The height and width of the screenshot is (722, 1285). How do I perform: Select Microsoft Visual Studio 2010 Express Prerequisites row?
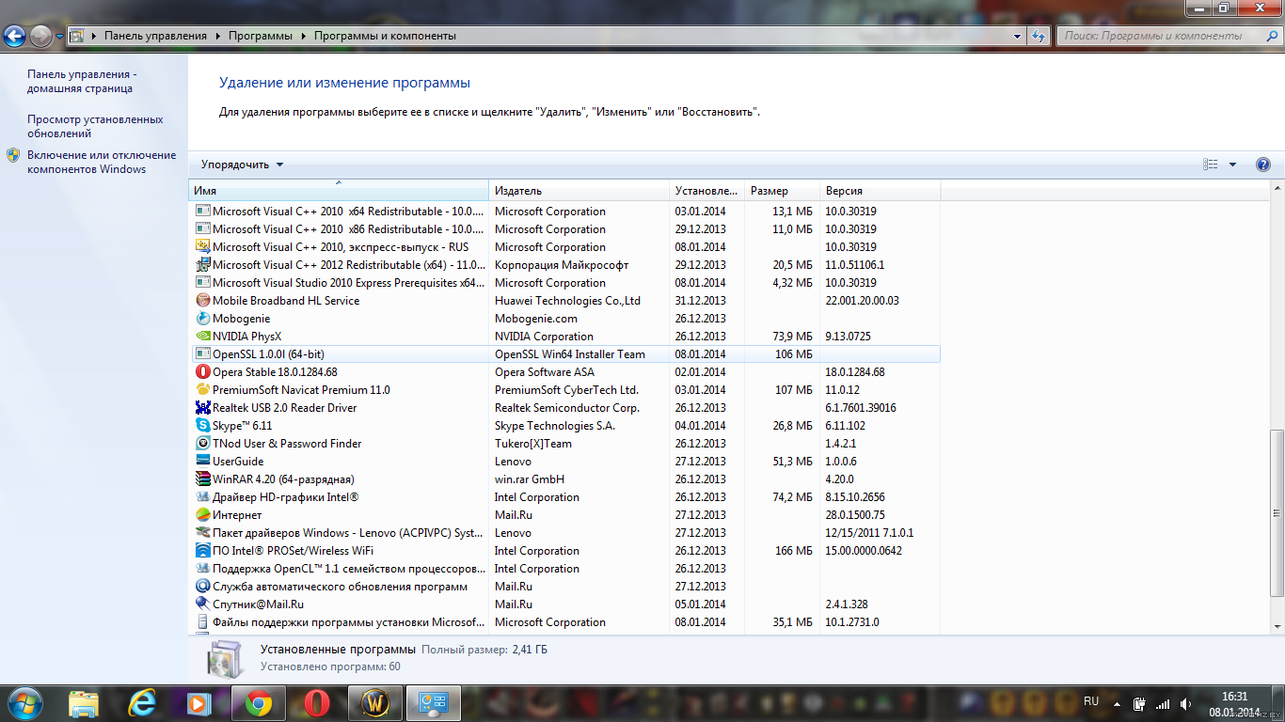pos(564,283)
